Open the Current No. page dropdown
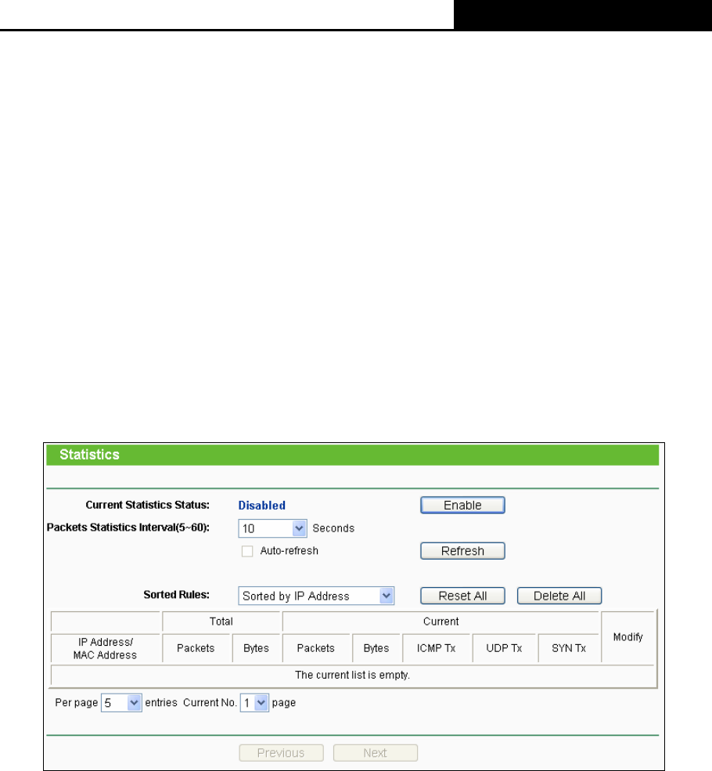712x771 pixels. coord(254,703)
